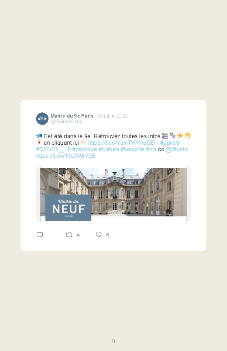The width and height of the screenshot is (227, 351).
Task: Click the 30 juillet 2020 date
Action: pos(113,116)
